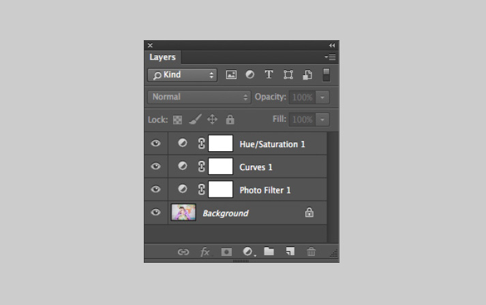Click the Opacity value field

(x=302, y=97)
